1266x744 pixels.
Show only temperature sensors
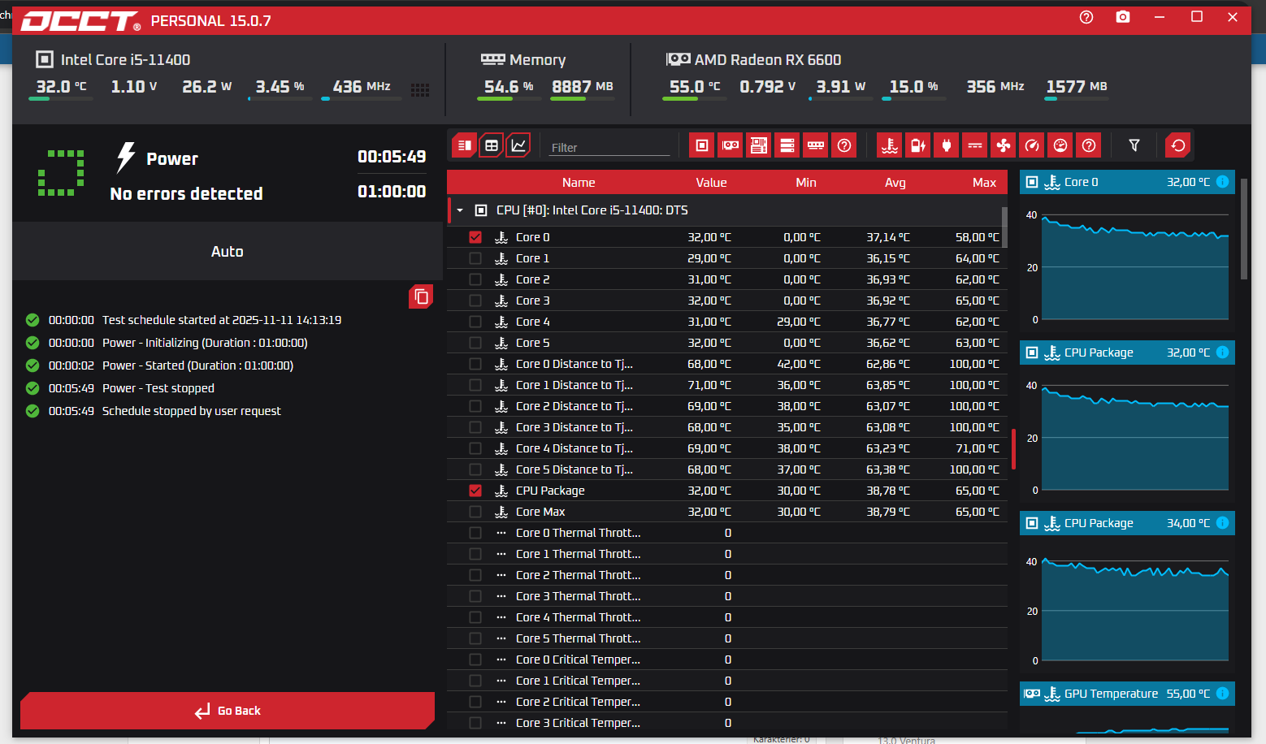pyautogui.click(x=890, y=145)
